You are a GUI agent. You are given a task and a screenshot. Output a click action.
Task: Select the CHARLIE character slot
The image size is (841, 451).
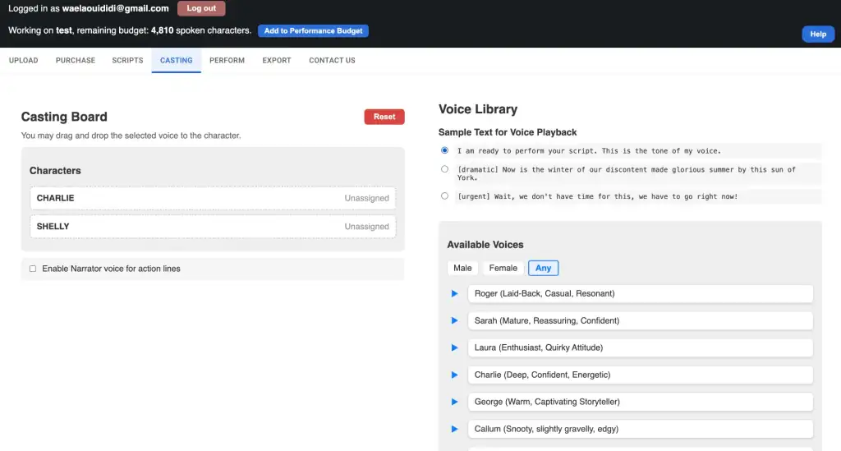click(x=213, y=198)
